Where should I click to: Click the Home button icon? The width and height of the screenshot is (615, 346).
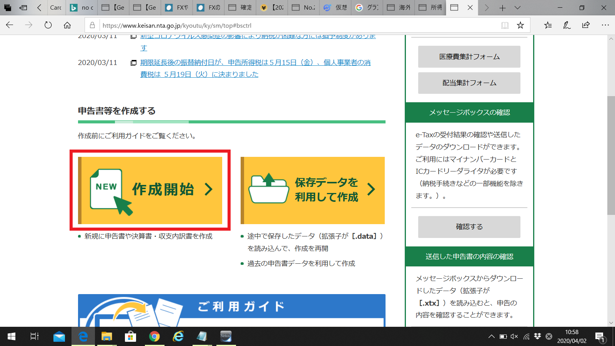[x=68, y=25]
